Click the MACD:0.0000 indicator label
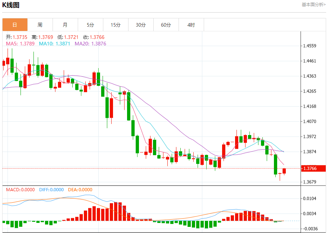The width and height of the screenshot is (329, 233). pos(21,190)
